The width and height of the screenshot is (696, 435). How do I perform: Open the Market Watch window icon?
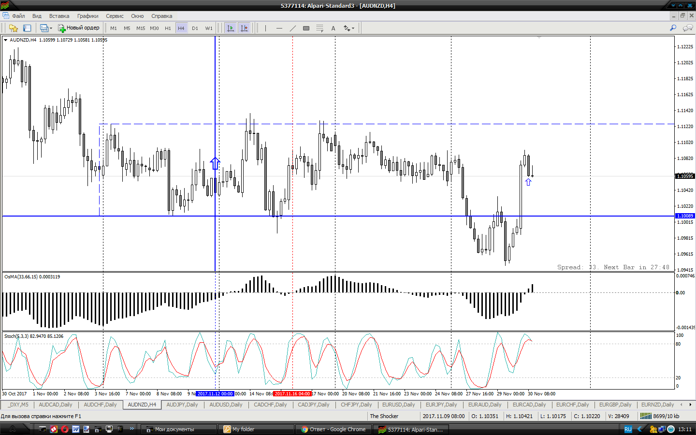coord(27,28)
